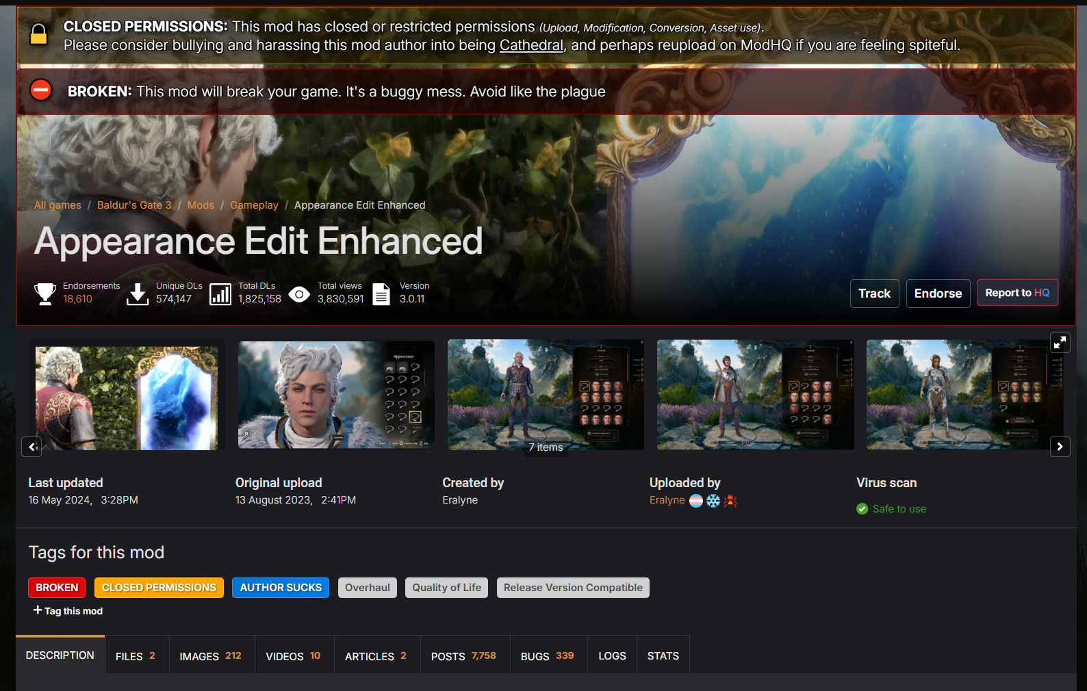Click the total views eye icon
This screenshot has width=1087, height=691.
coord(299,294)
